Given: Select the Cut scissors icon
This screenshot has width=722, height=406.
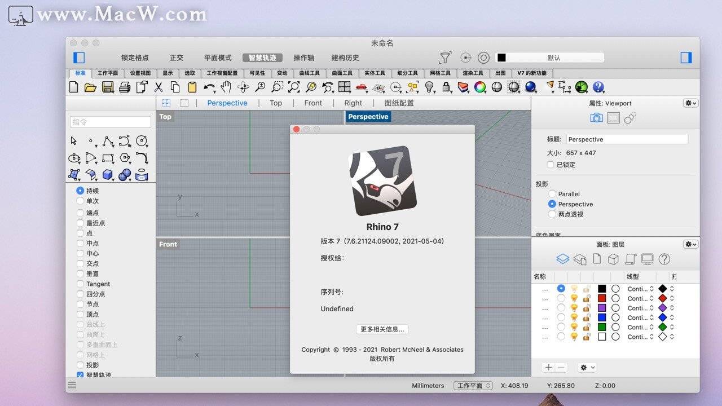Looking at the screenshot, I should coord(159,87).
